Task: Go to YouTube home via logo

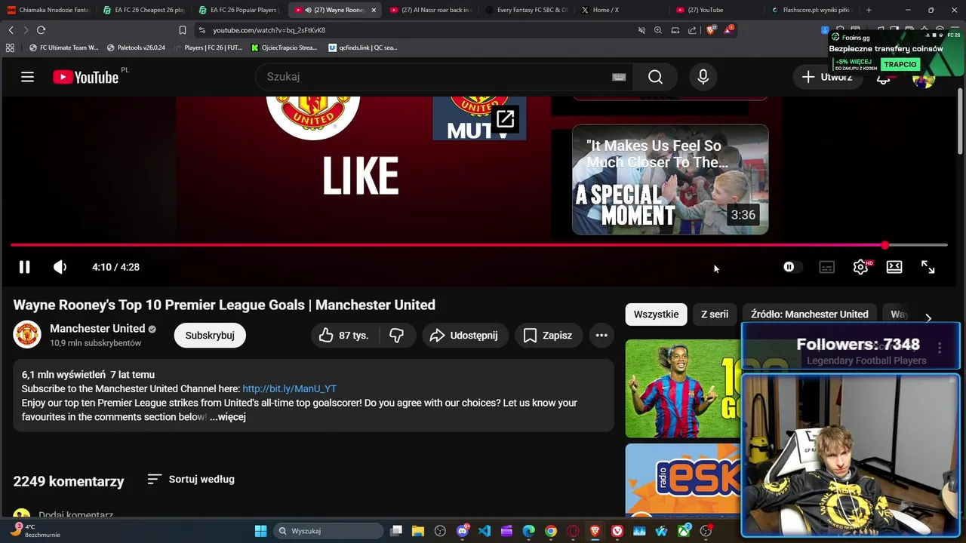Action: (x=85, y=77)
